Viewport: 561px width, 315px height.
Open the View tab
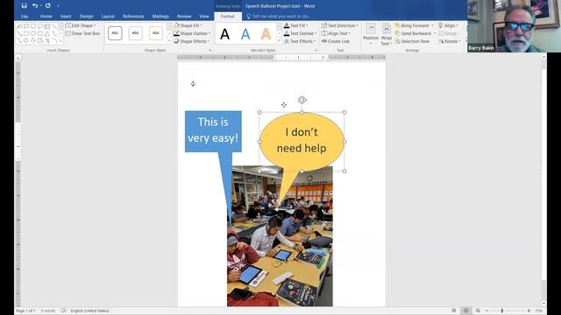tap(204, 17)
